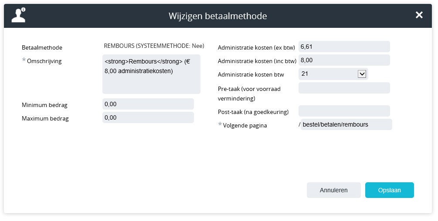
Task: Click the Volgende pagina input field
Action: click(346, 124)
